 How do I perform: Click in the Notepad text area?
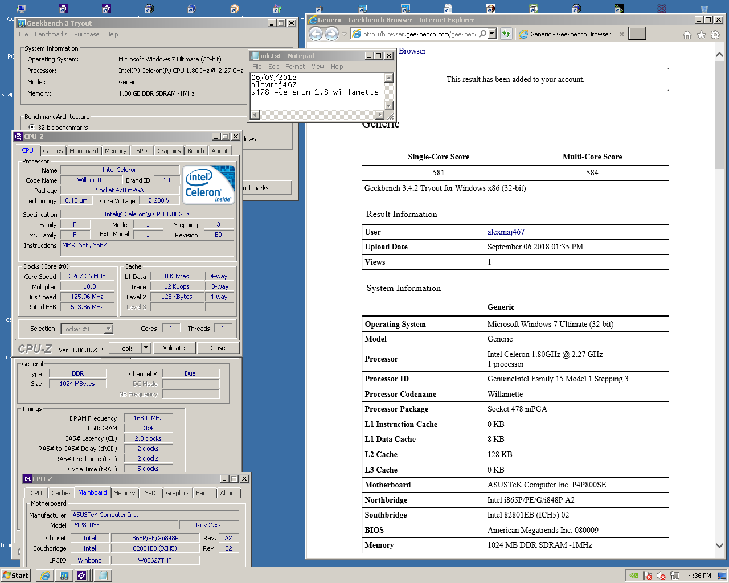tap(317, 91)
